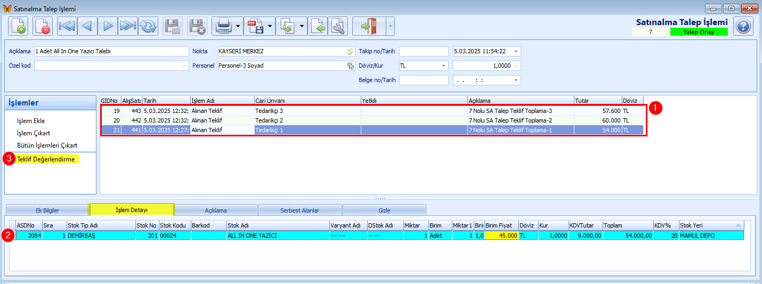Viewport: 762px width, 284px height.
Task: Click the green checkmarks icon in Nokta field
Action: point(350,51)
